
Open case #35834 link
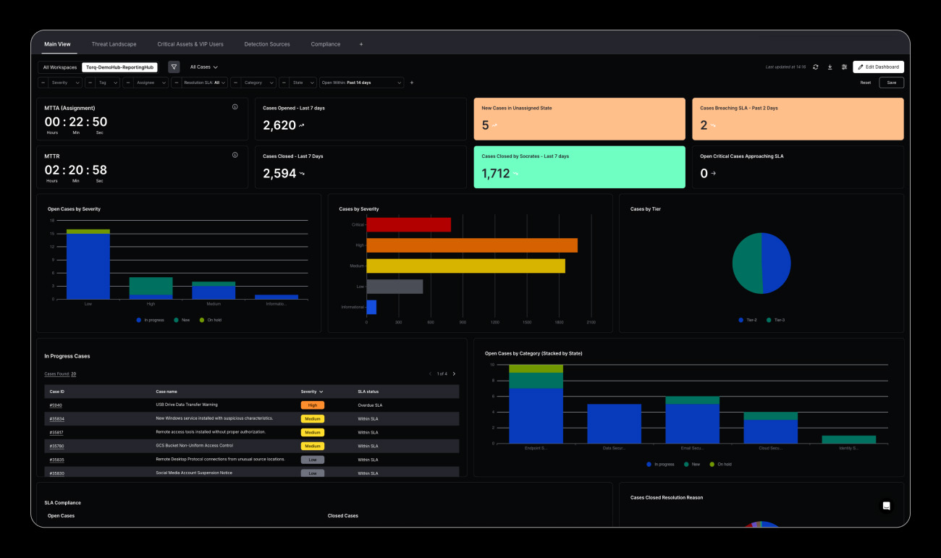tap(56, 419)
